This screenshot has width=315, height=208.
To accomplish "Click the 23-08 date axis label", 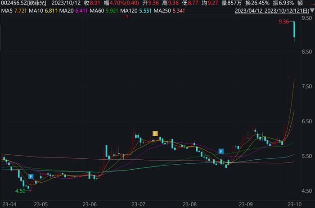I will 190,204.
